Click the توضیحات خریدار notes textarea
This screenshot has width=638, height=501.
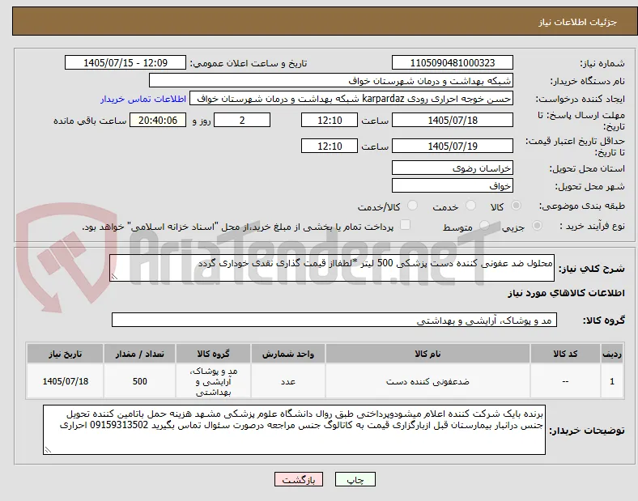pos(294,430)
